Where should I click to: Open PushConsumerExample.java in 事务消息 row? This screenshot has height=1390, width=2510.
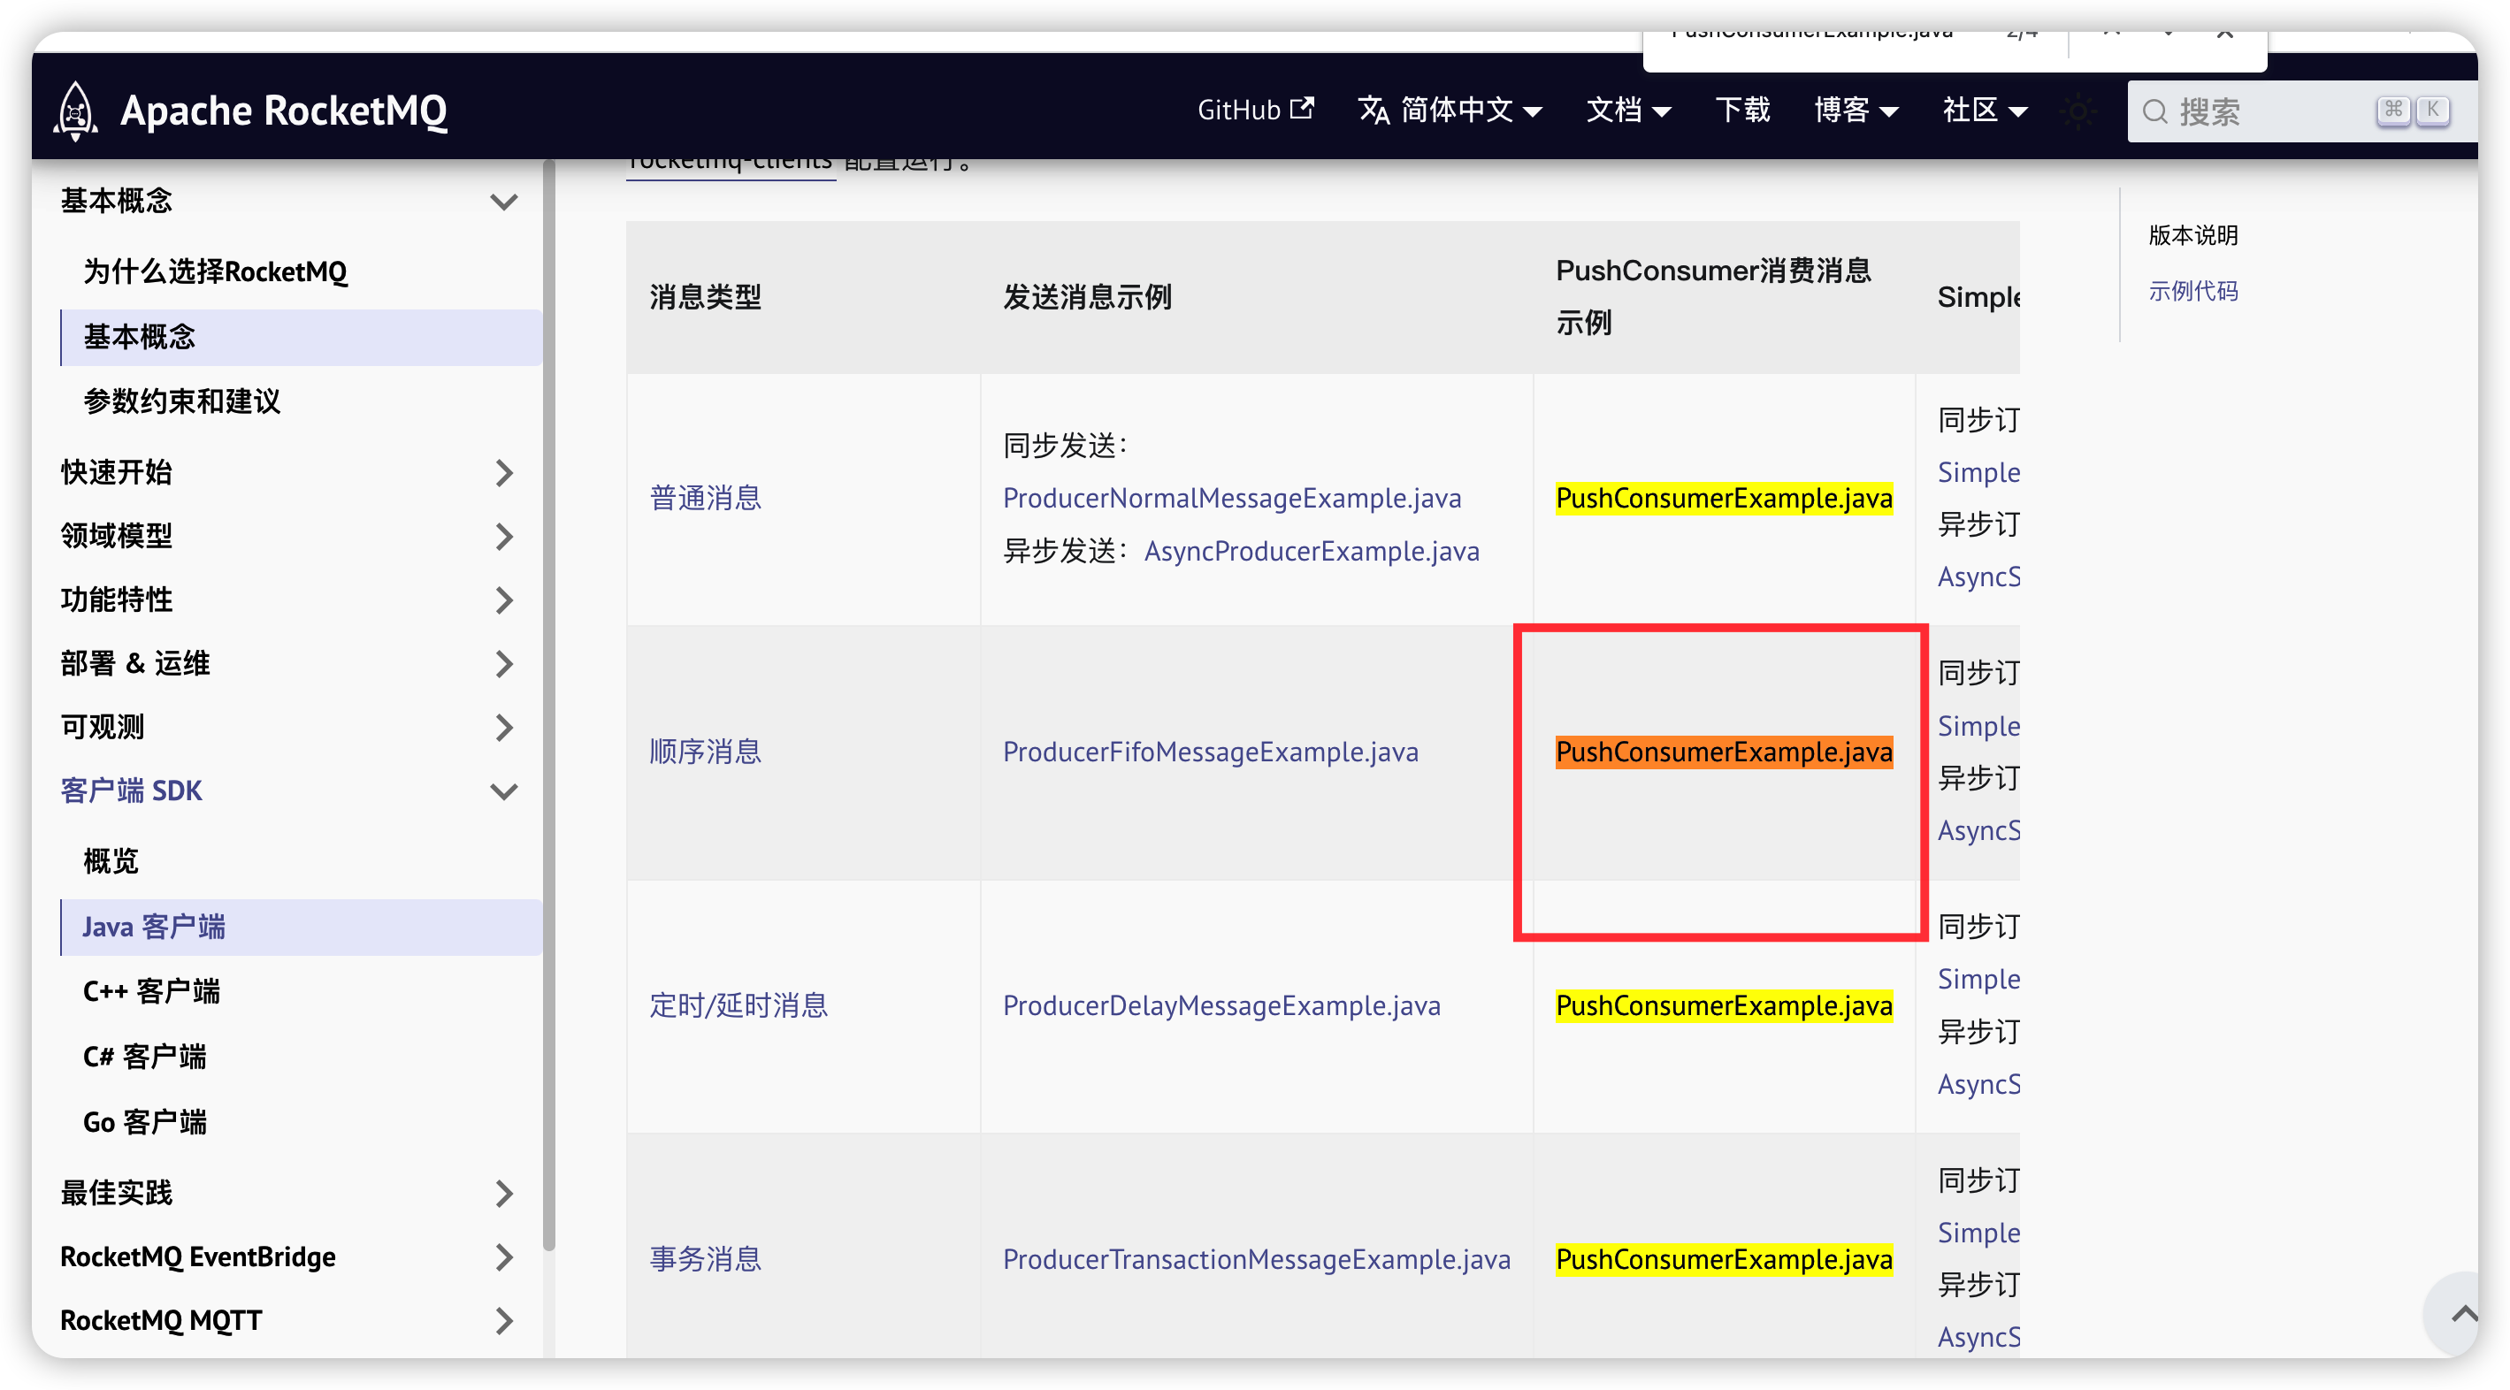click(1724, 1258)
